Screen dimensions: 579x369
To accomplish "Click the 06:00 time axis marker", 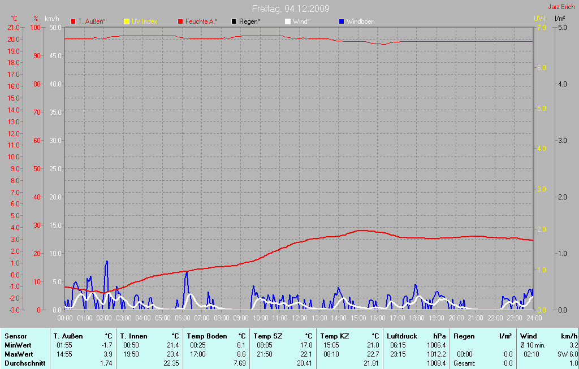I will tap(182, 318).
